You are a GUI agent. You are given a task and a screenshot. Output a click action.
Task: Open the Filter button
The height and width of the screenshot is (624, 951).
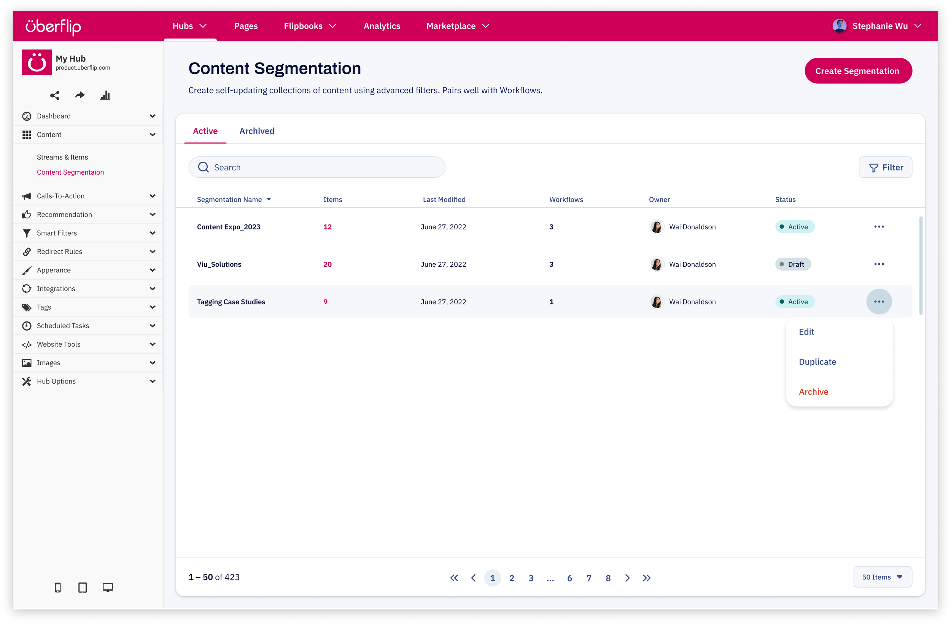point(885,167)
